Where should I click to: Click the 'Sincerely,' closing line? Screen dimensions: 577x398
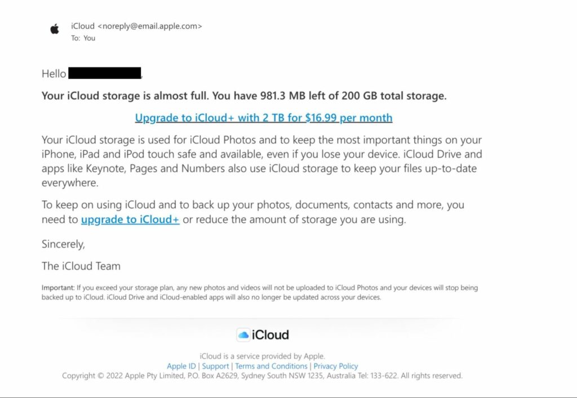coord(63,244)
